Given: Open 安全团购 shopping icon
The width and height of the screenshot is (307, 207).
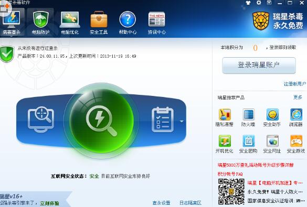Looking at the screenshot, I should [x=248, y=144].
